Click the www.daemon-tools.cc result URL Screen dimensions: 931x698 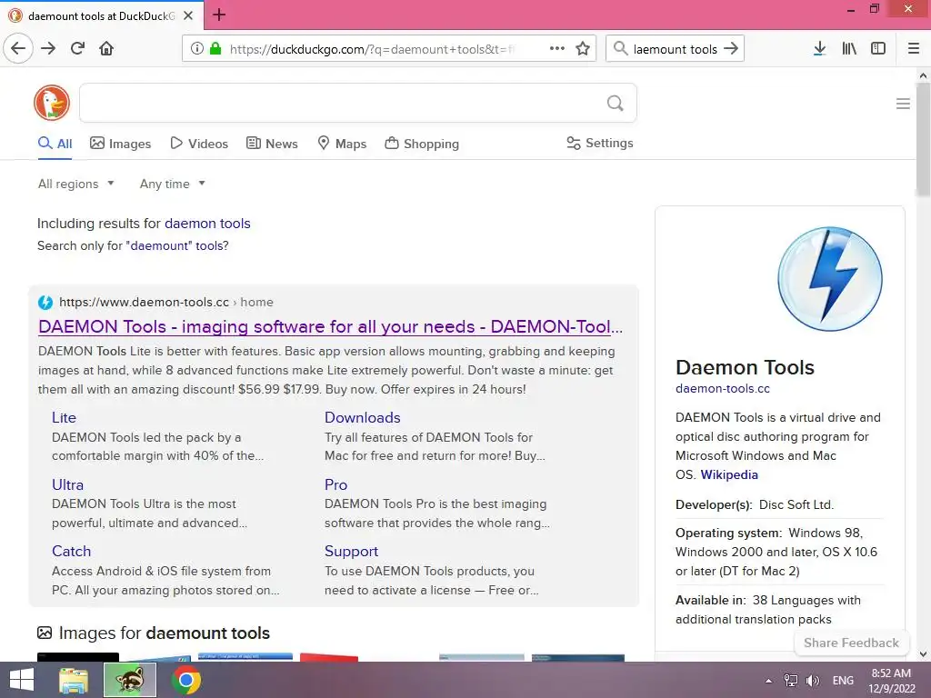(144, 302)
